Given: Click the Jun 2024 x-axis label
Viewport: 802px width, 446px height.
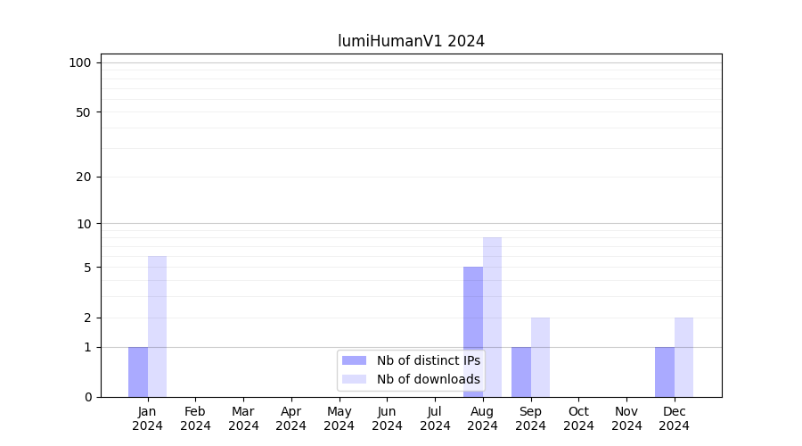Looking at the screenshot, I should click(x=387, y=418).
